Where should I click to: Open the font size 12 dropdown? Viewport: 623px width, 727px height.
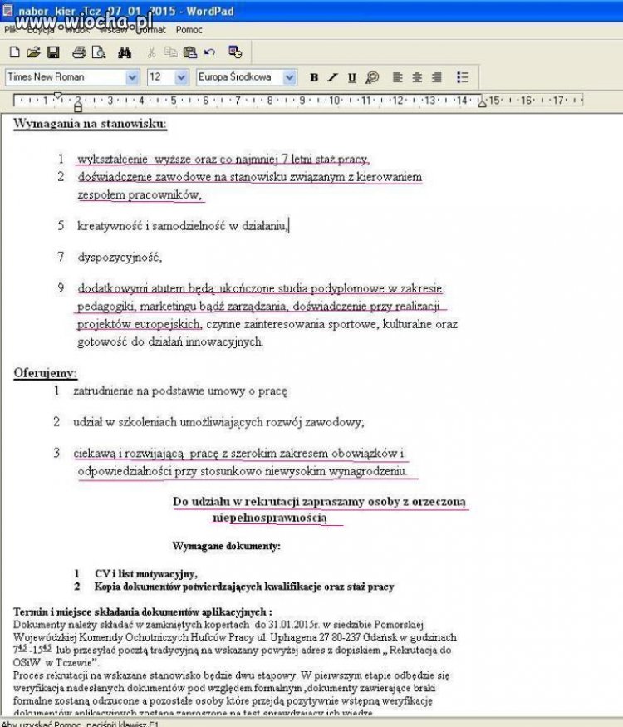pos(181,77)
